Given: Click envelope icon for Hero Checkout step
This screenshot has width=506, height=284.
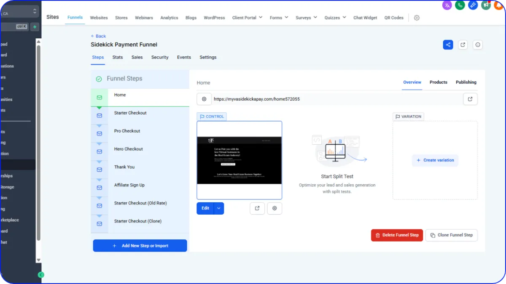Looking at the screenshot, I should [100, 151].
